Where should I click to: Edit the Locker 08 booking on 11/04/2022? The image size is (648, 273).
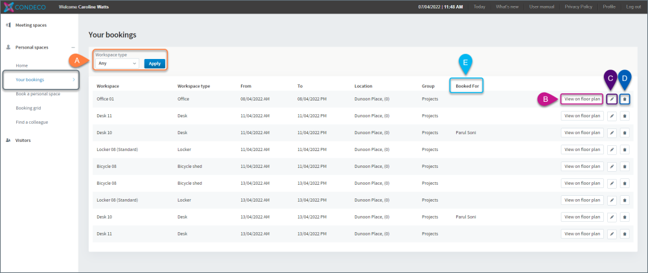pos(612,150)
